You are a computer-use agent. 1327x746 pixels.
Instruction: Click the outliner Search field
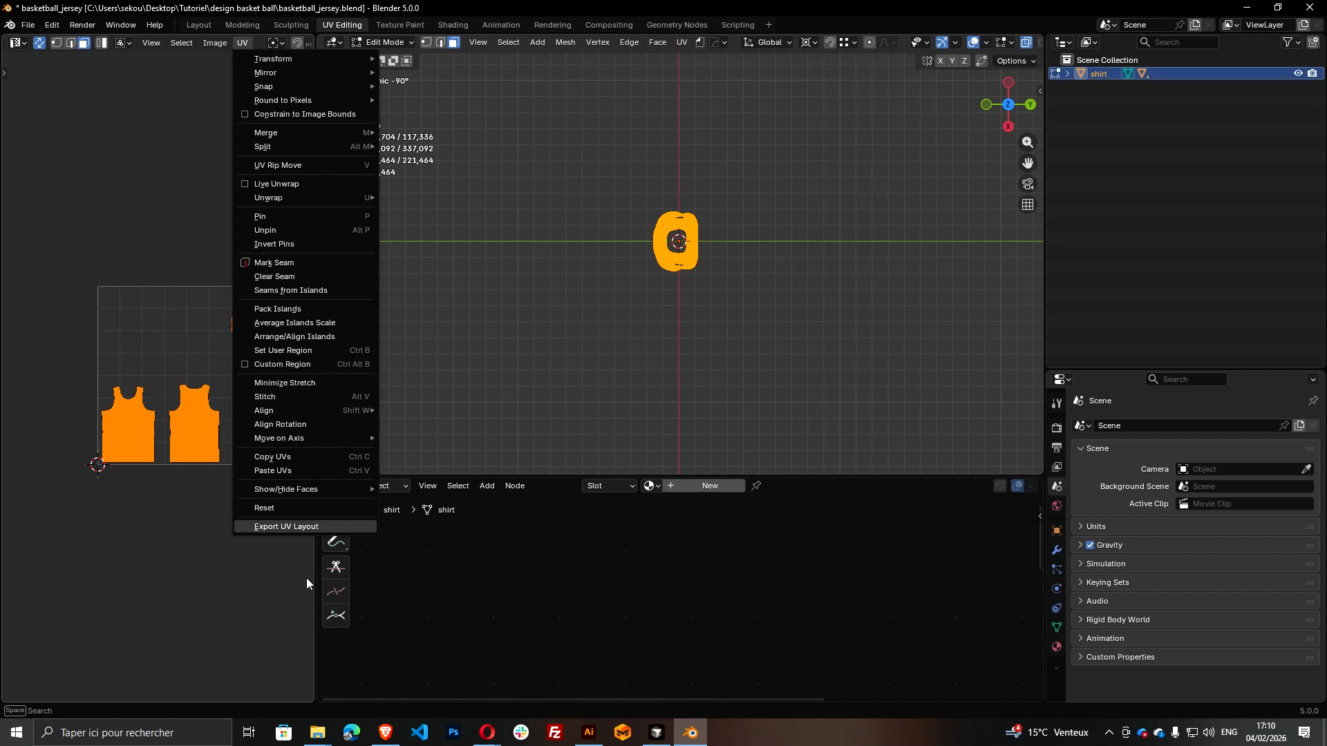click(1178, 42)
